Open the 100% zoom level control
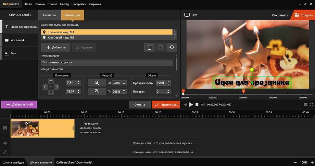Image resolution: width=315 pixels, height=166 pixels. click(x=303, y=162)
